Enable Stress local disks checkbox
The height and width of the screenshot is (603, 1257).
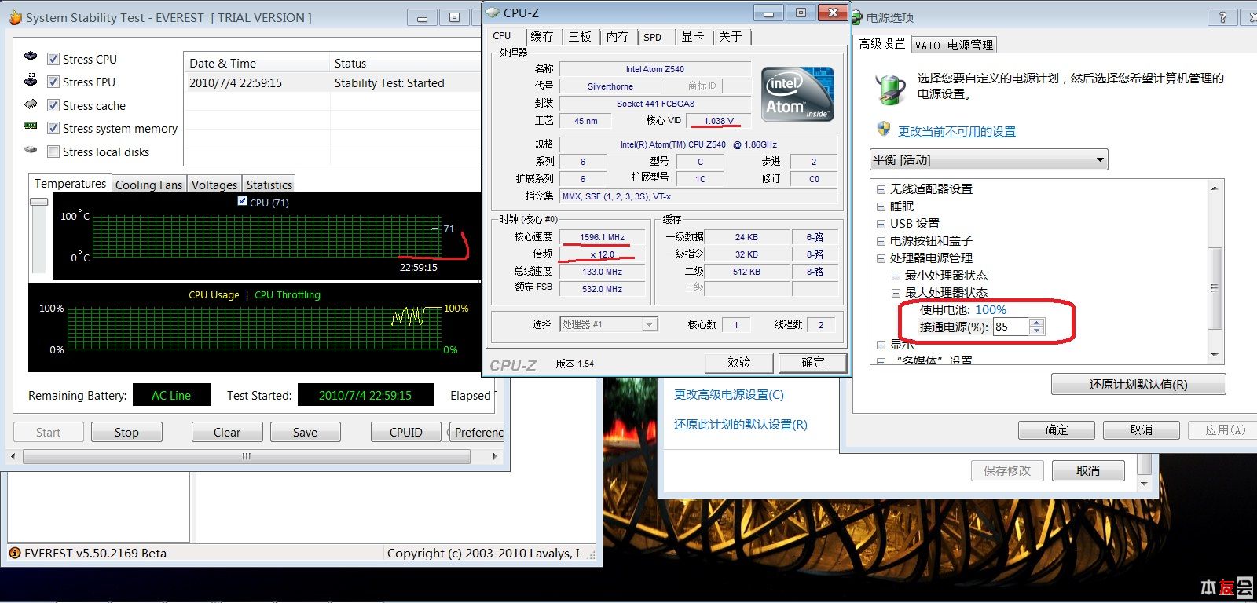click(53, 152)
